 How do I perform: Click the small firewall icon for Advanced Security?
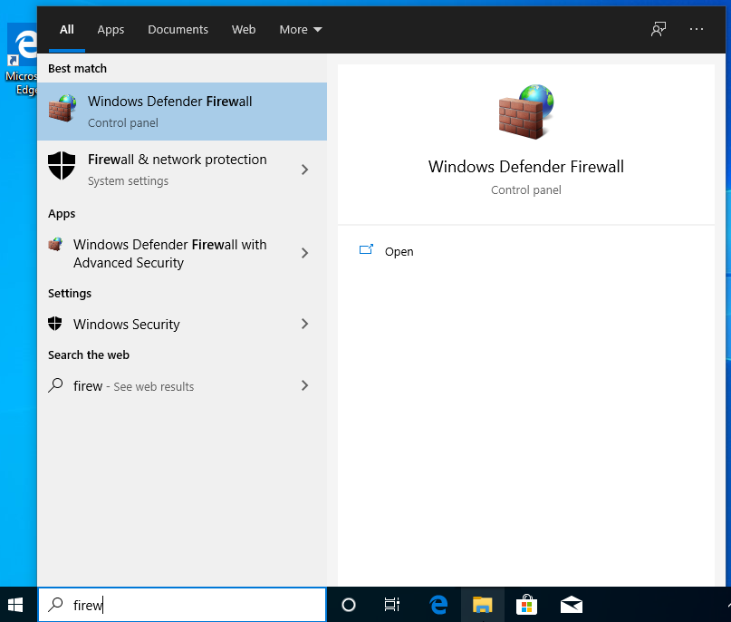coord(55,244)
